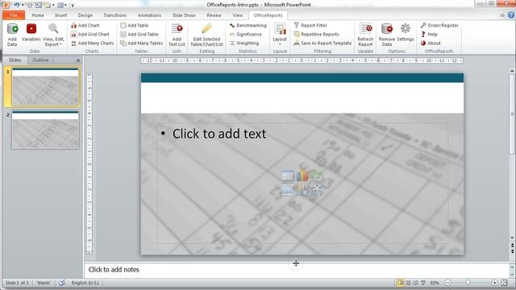Switch to the Insert ribbon tab
This screenshot has width=516, height=290.
[x=61, y=15]
